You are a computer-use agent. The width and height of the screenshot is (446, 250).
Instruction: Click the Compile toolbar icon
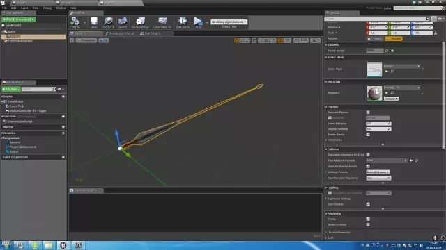coord(75,22)
